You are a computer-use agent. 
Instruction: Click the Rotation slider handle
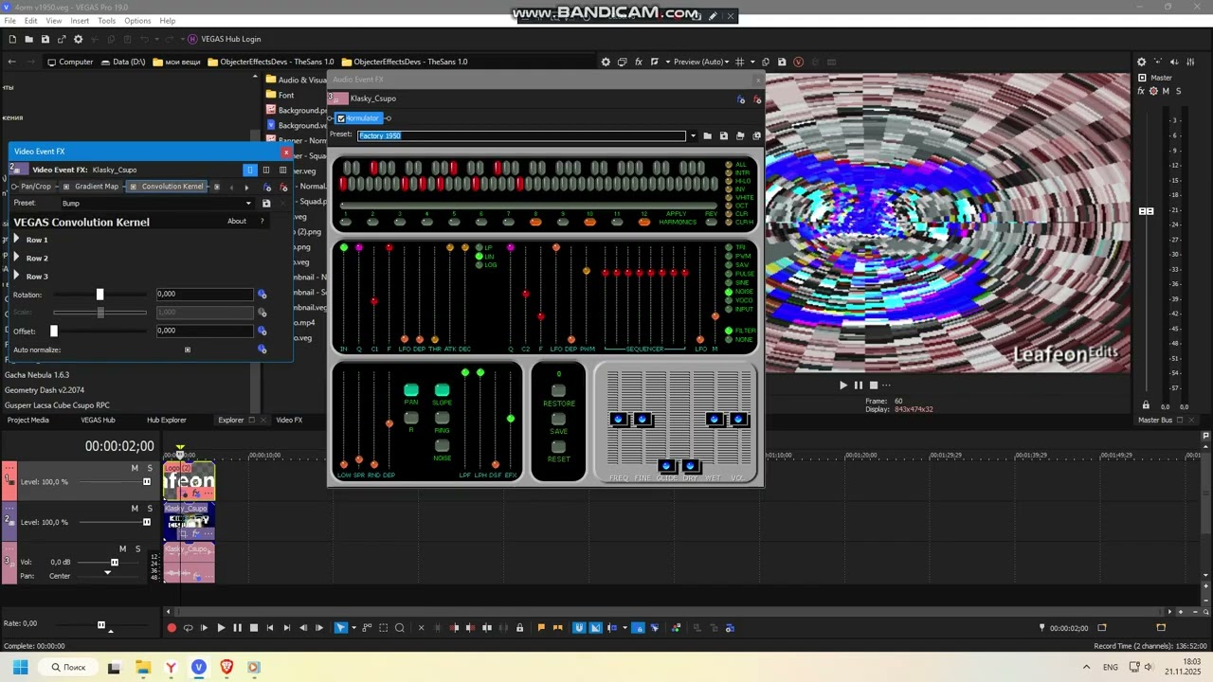[x=100, y=295]
